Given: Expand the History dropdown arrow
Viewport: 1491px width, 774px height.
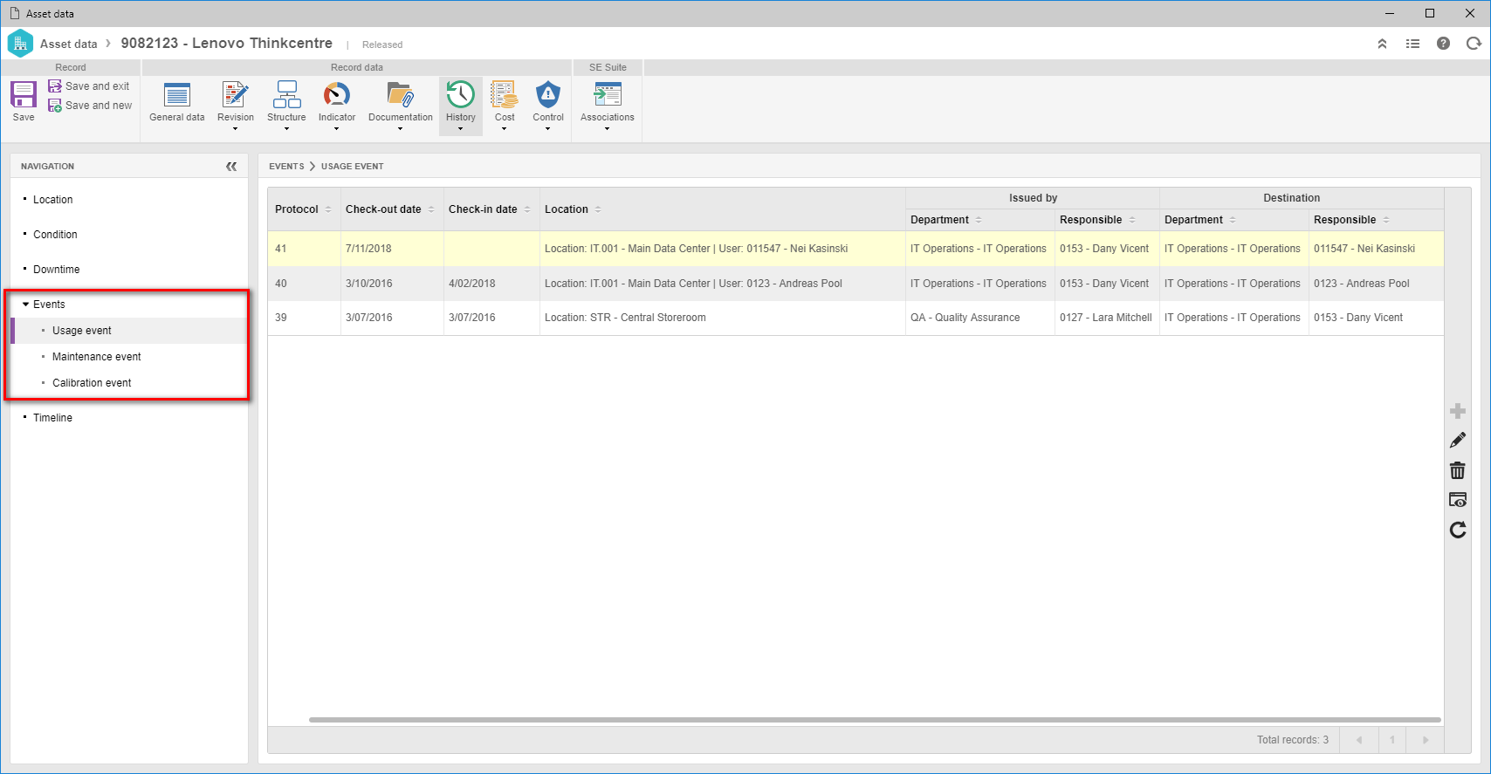Looking at the screenshot, I should pos(460,129).
